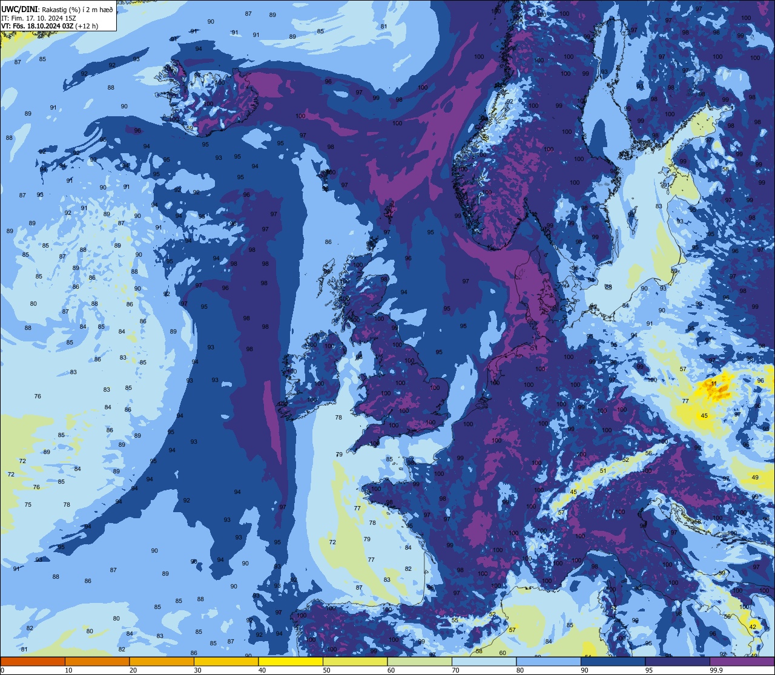Click the 70–80% light blue legend segment
The image size is (775, 675).
point(484,661)
